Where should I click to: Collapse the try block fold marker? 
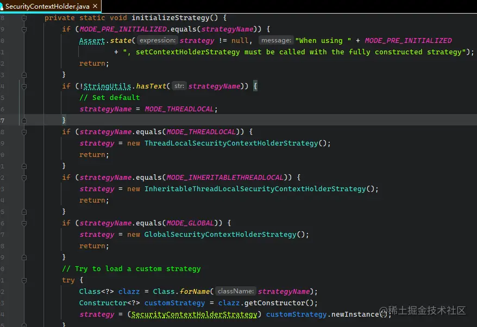(24, 280)
